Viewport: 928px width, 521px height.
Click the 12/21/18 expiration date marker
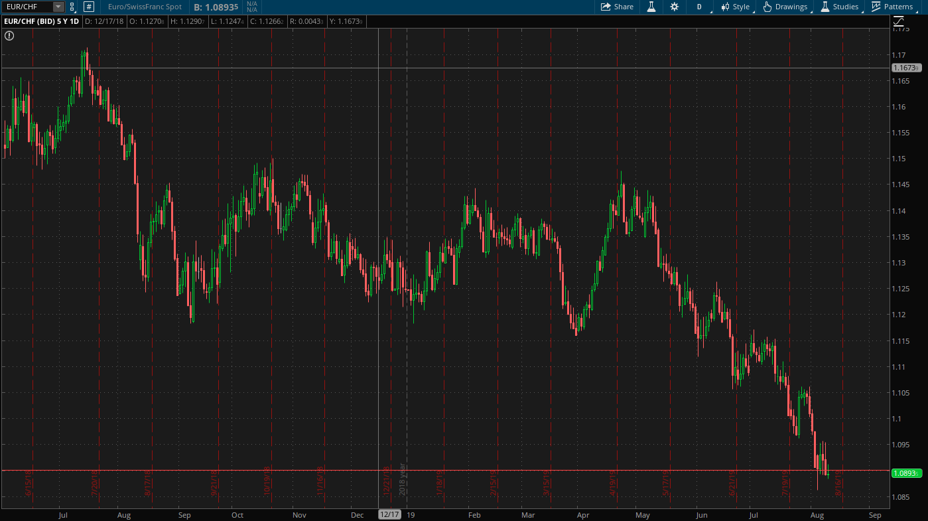tap(386, 482)
